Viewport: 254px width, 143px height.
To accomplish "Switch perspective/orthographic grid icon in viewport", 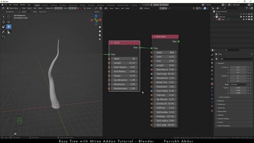I will click(x=100, y=39).
